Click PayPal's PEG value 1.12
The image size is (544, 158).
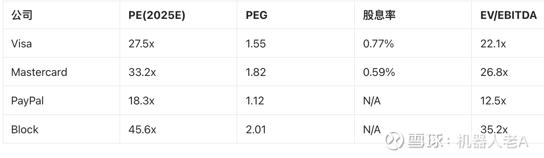tap(255, 101)
